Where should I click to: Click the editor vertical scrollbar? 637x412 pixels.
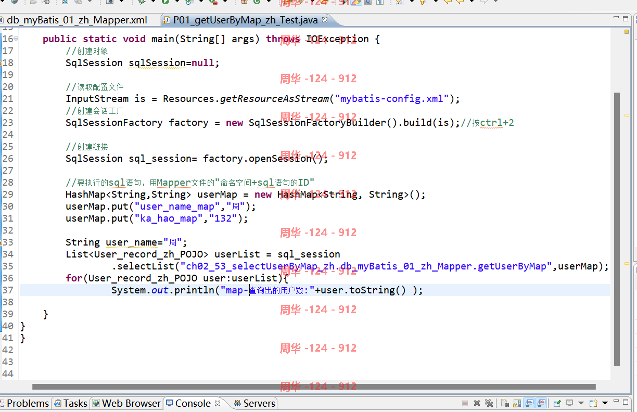617,229
